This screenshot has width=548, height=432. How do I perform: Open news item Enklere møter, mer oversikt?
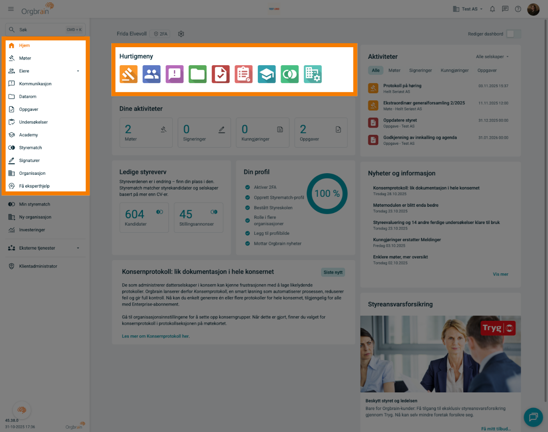point(400,257)
